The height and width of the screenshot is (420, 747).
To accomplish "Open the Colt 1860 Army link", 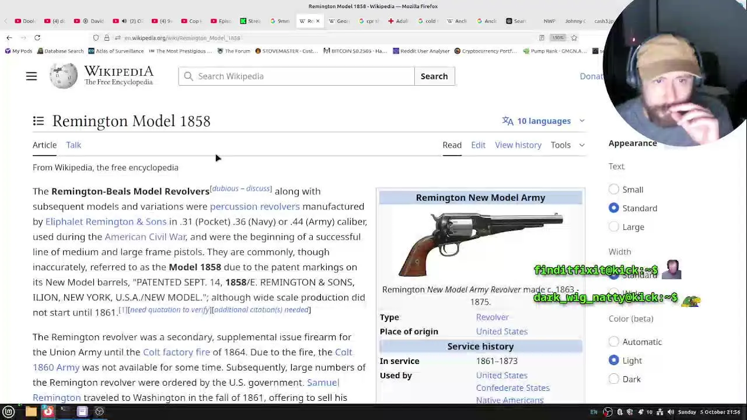I will point(56,367).
